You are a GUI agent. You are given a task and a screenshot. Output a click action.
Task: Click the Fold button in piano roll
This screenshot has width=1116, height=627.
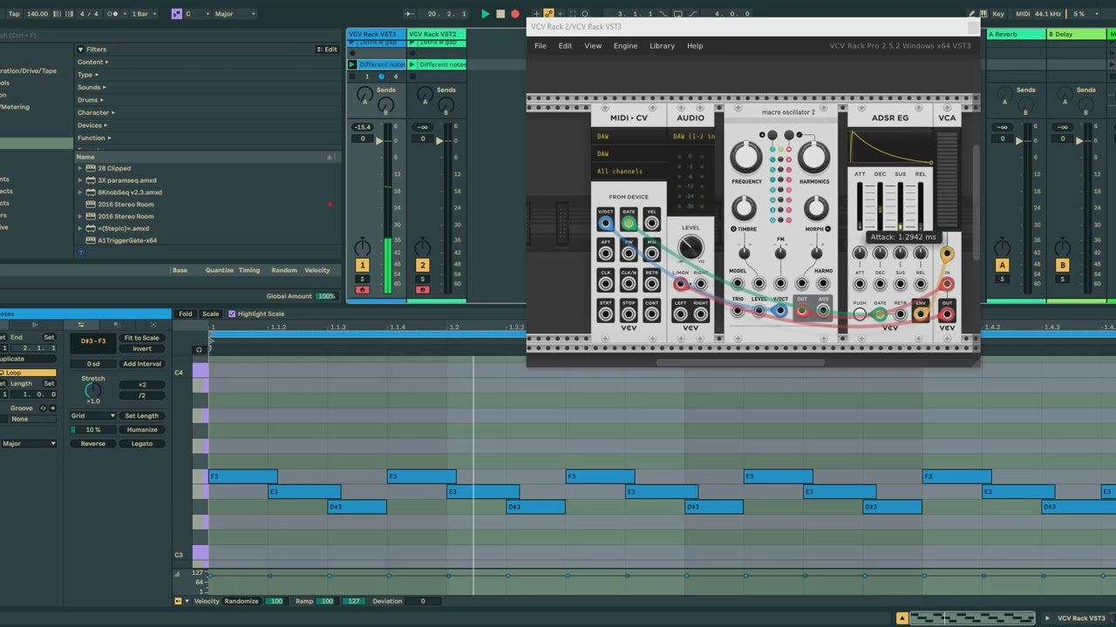186,313
